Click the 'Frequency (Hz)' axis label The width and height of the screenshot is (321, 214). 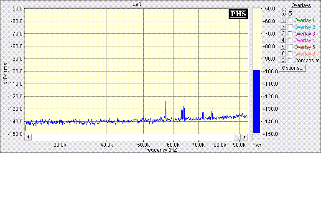pyautogui.click(x=160, y=150)
